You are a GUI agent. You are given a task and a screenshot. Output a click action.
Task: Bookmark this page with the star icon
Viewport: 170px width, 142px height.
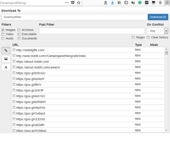click(79, 3)
